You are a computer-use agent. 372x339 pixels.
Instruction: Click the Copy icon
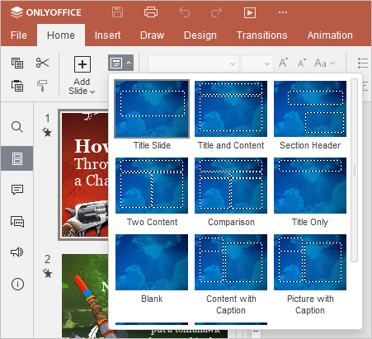17,63
